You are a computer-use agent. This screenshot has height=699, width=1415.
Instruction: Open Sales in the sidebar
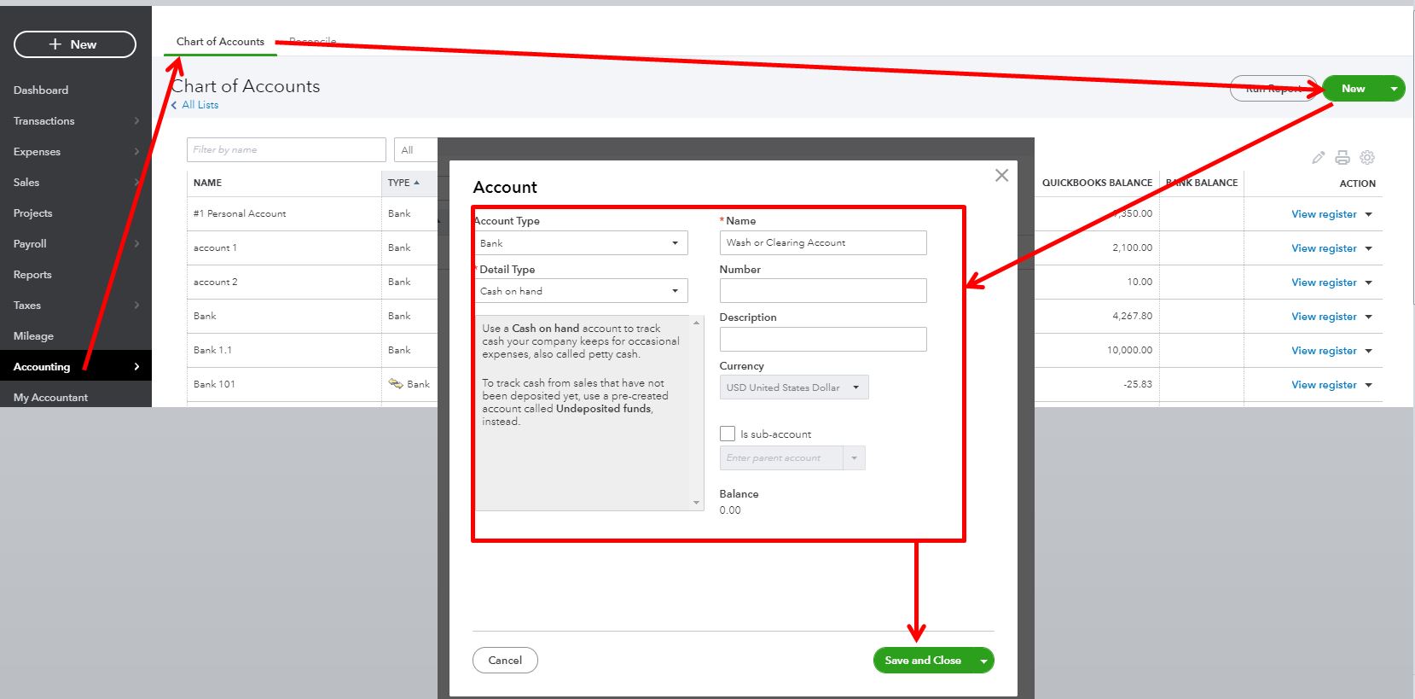coord(26,183)
